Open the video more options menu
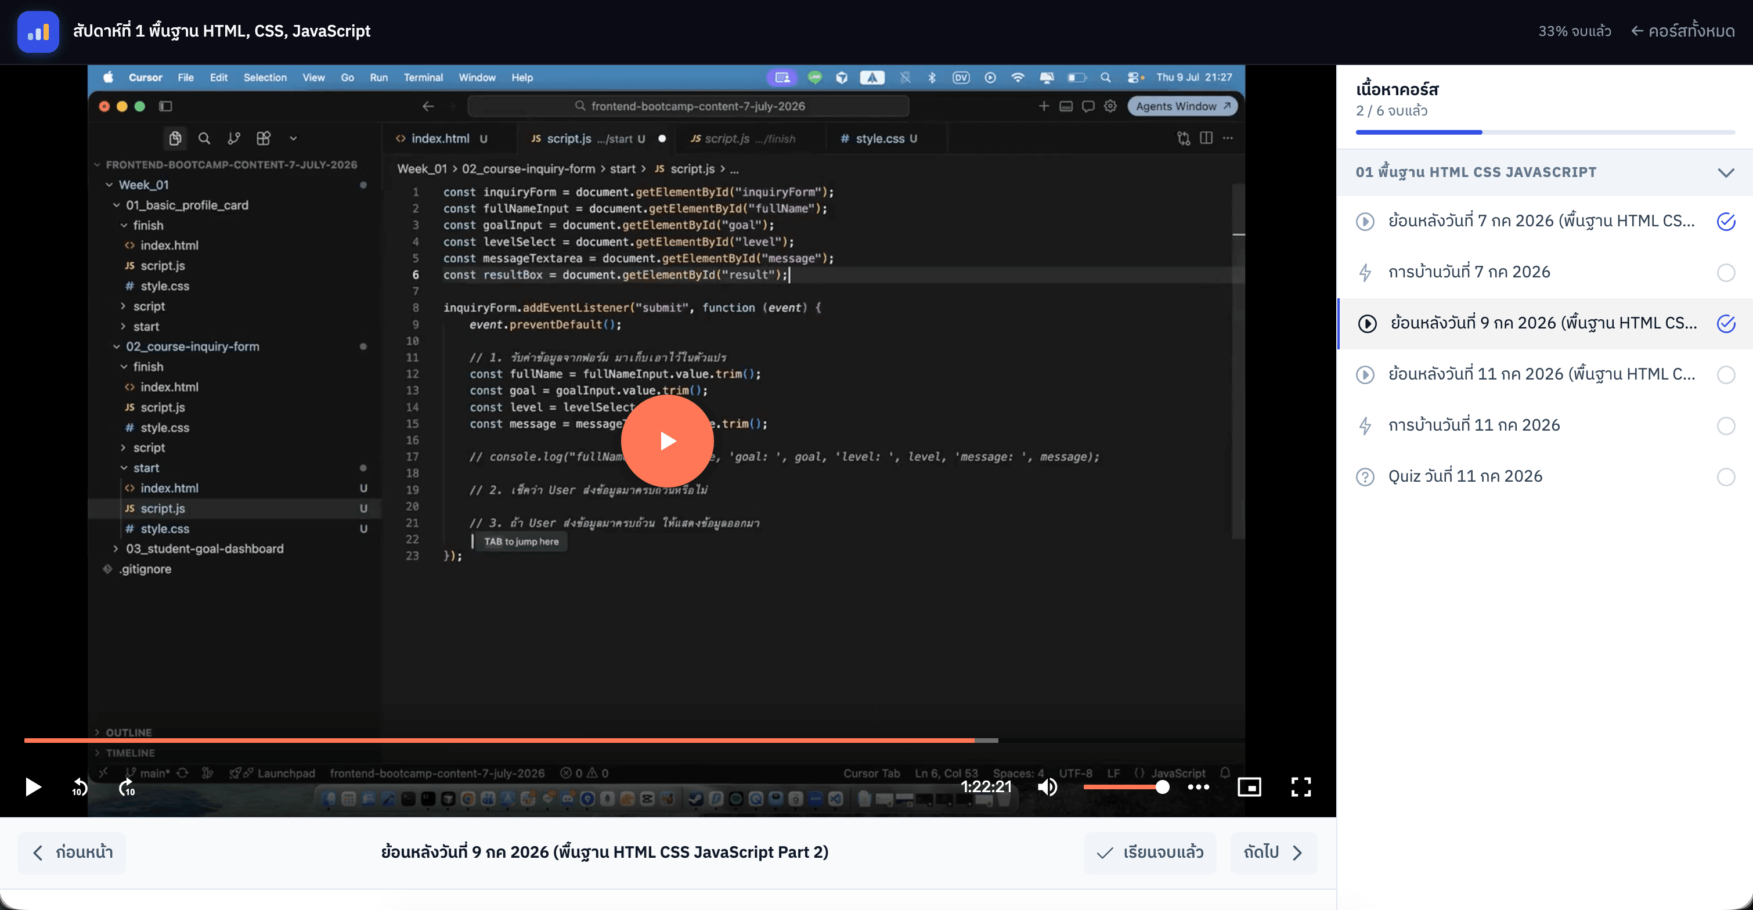 (1199, 787)
